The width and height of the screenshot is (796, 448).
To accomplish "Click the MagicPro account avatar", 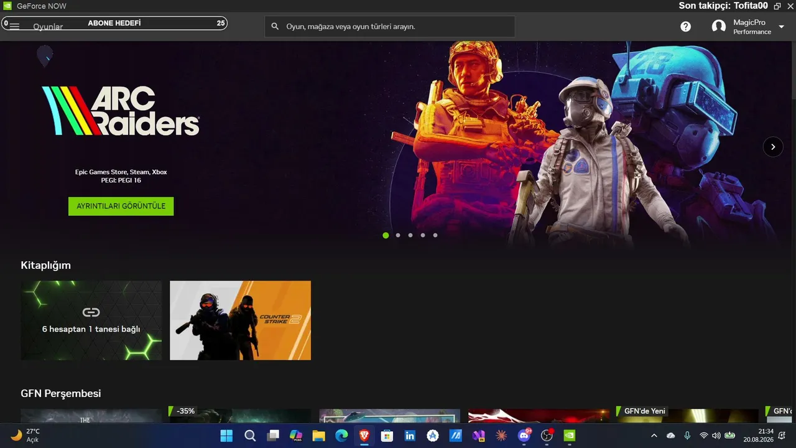I will tap(719, 27).
